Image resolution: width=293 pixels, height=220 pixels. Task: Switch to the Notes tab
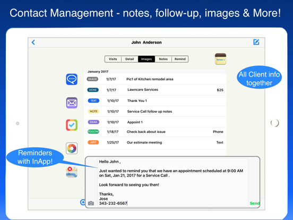pyautogui.click(x=163, y=59)
